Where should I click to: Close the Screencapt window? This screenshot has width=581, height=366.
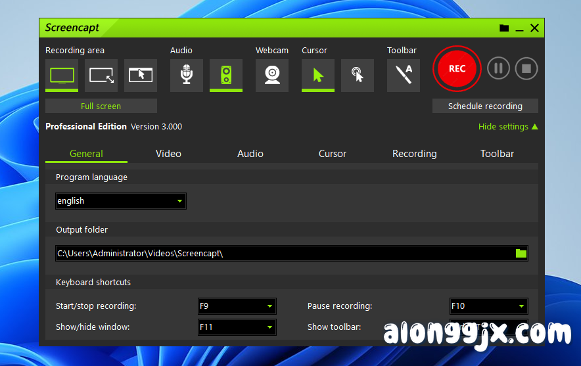(534, 28)
